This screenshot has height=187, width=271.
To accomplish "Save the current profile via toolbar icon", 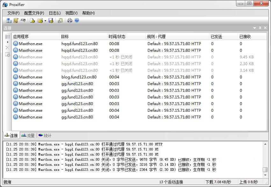I will tap(51, 20).
